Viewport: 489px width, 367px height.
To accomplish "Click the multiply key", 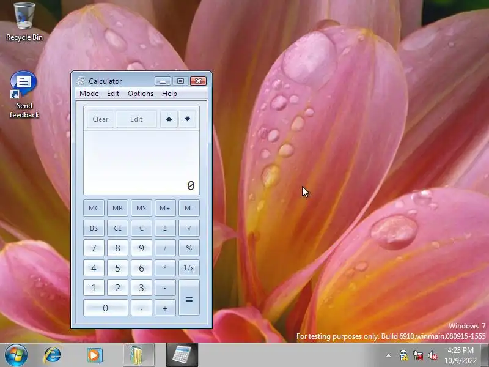I will click(165, 268).
